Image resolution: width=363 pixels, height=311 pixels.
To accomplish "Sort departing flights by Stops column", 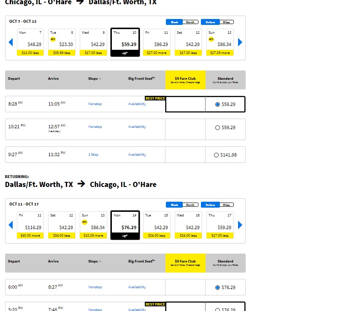I will tap(95, 78).
